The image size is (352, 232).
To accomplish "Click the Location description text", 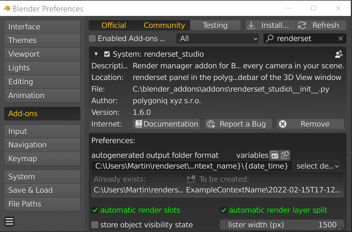I will (237, 78).
